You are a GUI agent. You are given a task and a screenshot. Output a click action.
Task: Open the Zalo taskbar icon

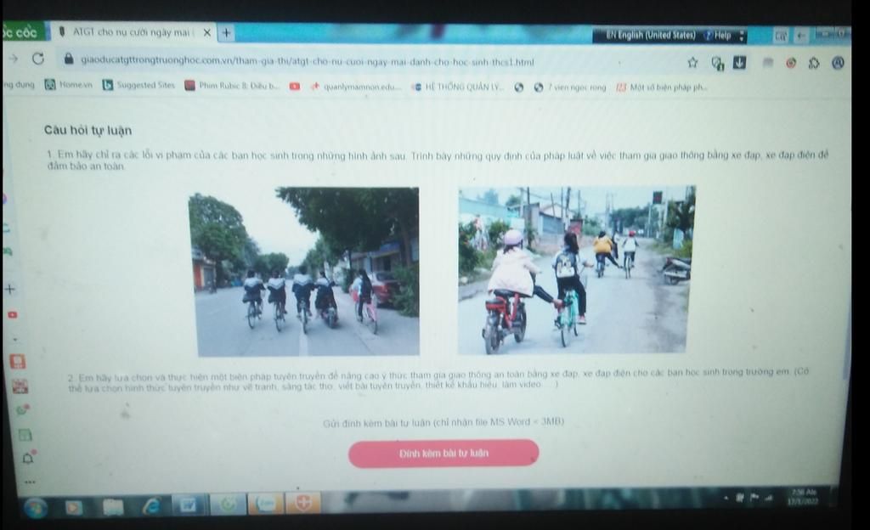[x=266, y=504]
